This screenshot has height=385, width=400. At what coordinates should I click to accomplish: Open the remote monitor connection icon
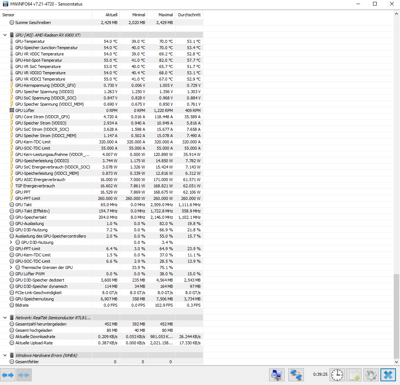[277, 375]
